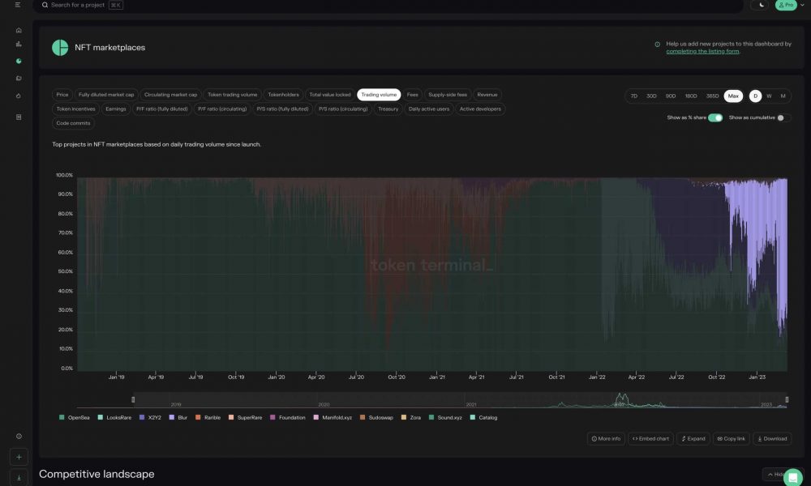Click the Search for a project field
This screenshot has width=811, height=486.
(388, 5)
